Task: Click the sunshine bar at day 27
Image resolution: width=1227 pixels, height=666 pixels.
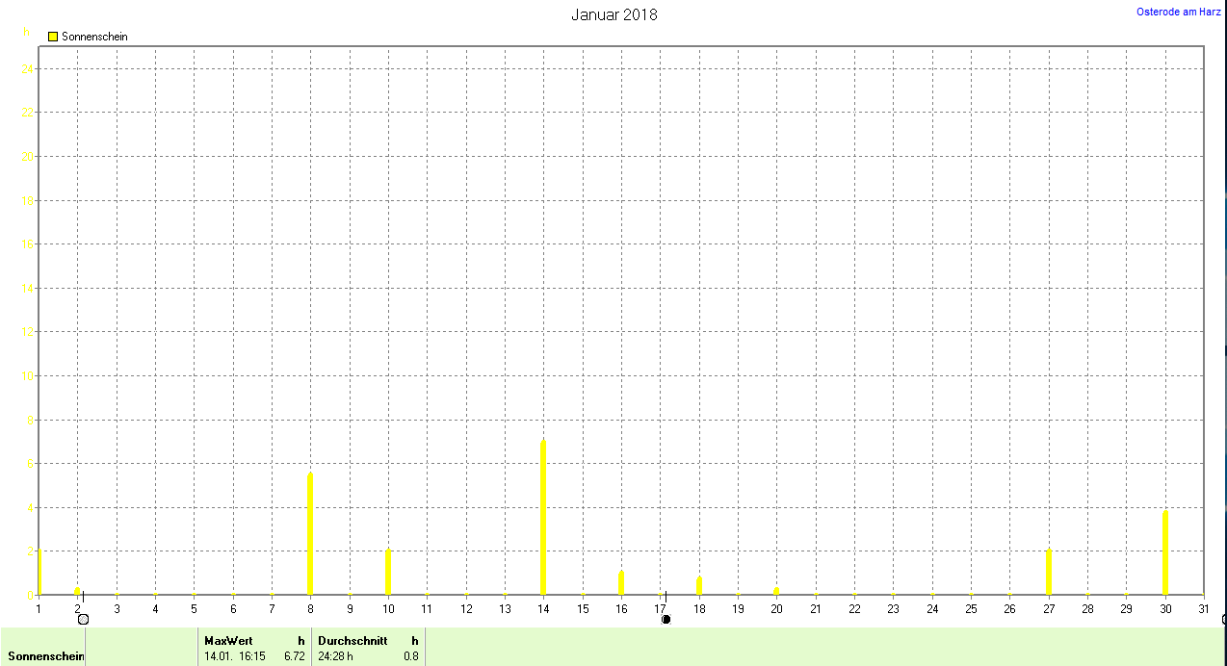Action: coord(1049,572)
